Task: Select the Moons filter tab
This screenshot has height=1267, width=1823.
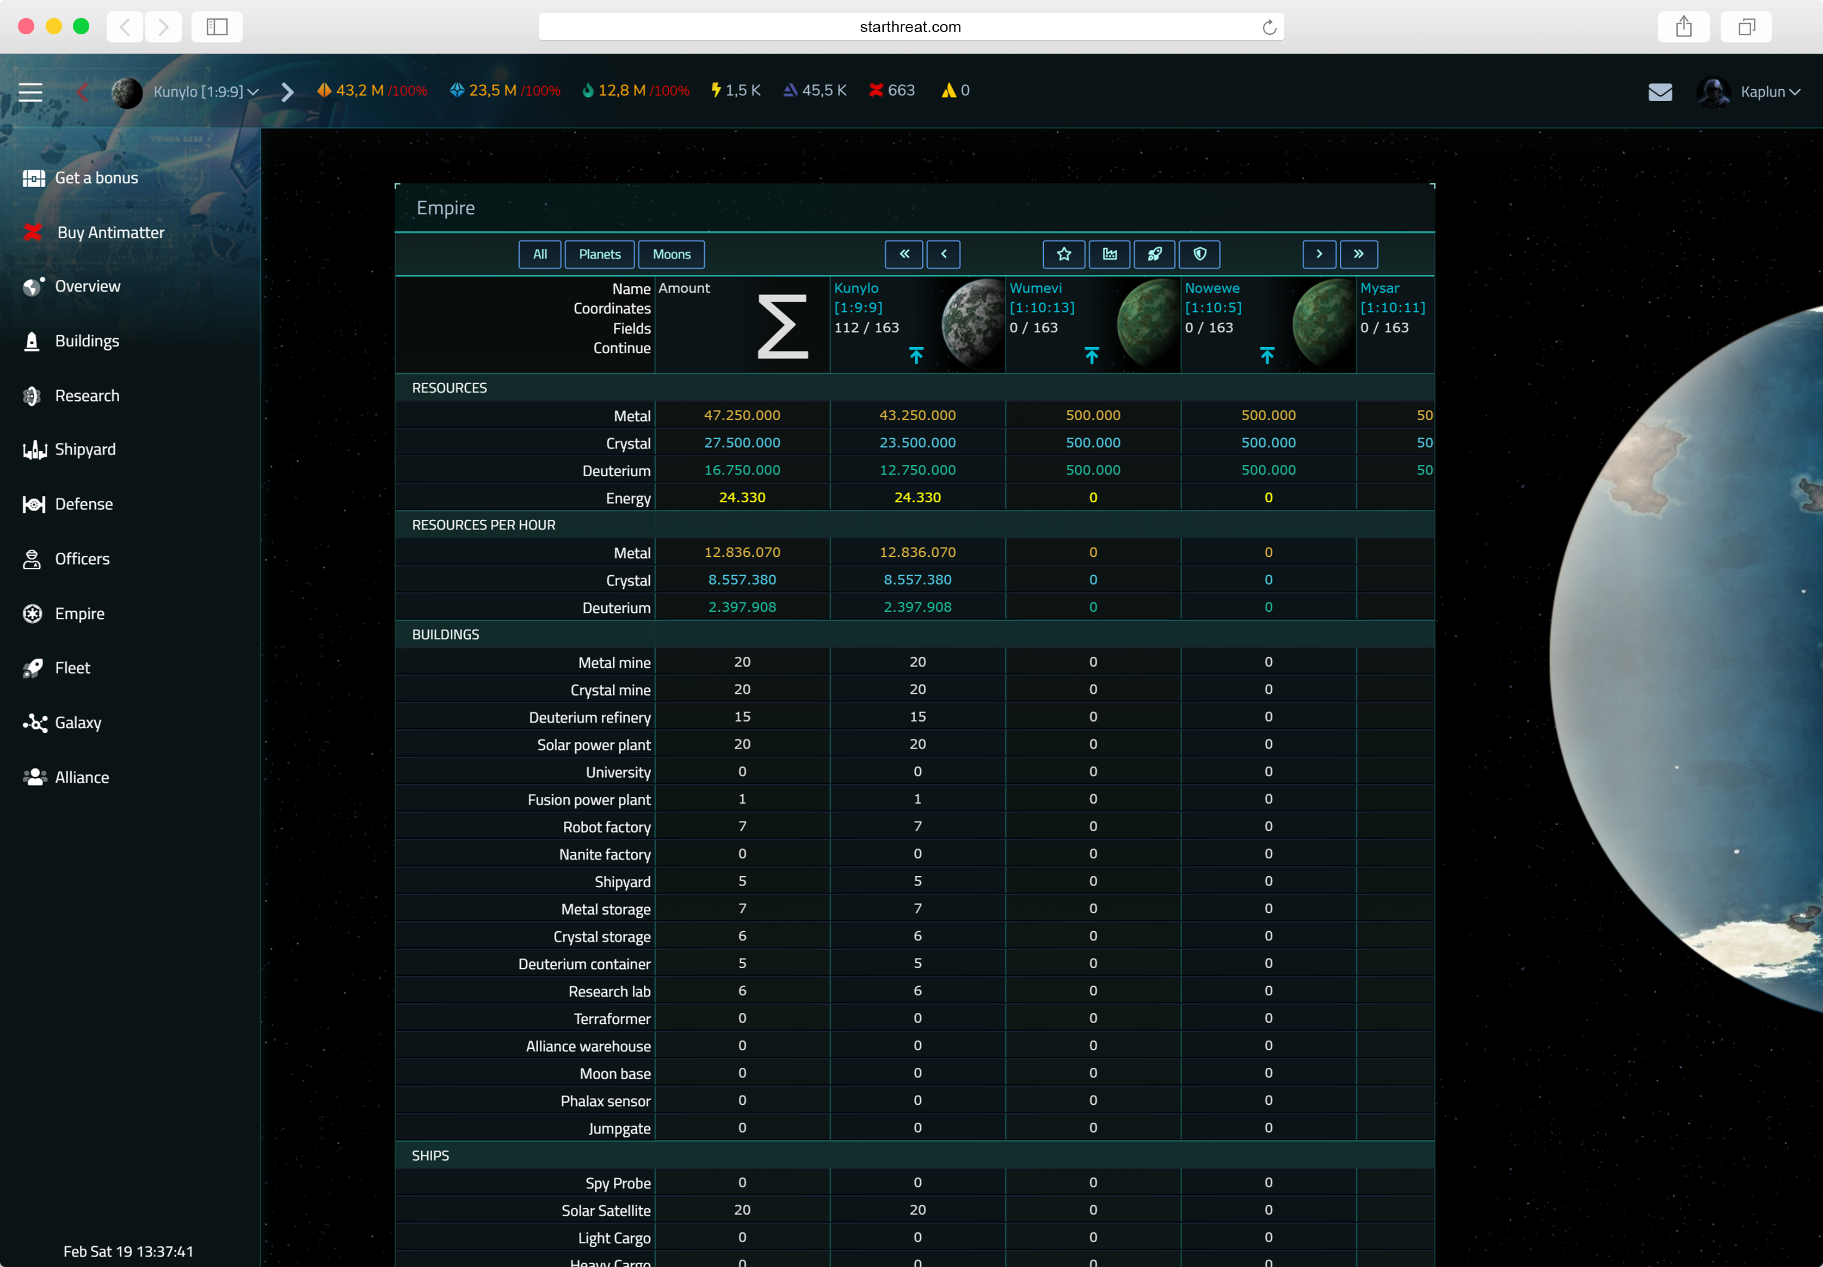Action: pyautogui.click(x=672, y=254)
